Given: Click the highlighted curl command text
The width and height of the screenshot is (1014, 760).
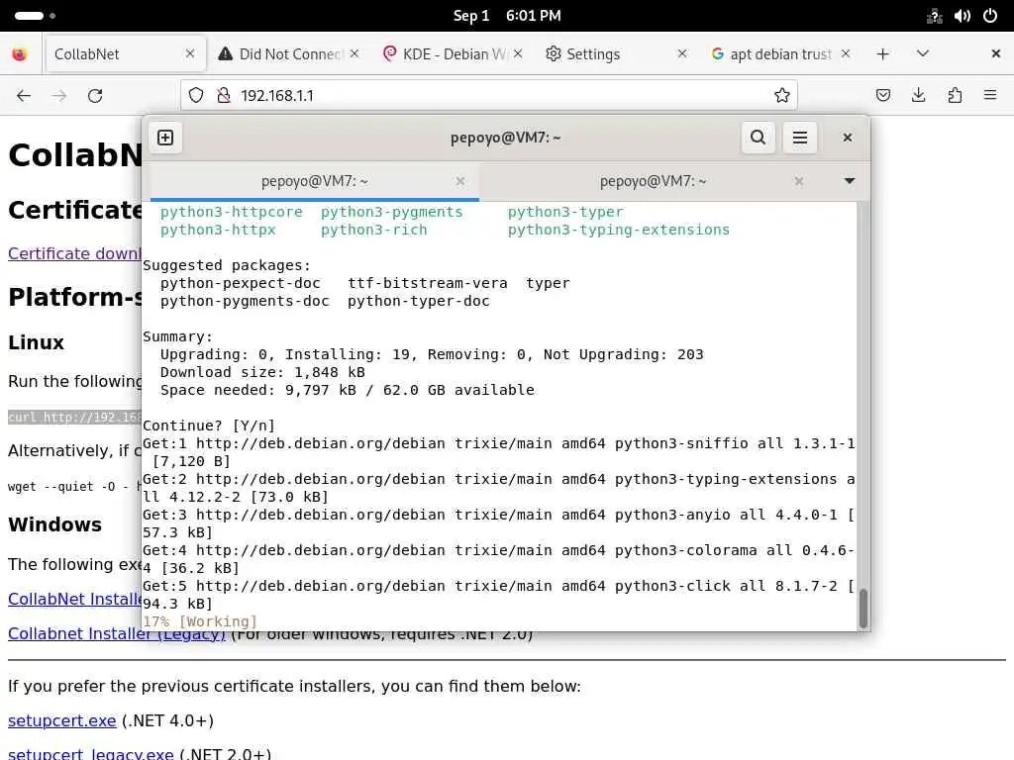Looking at the screenshot, I should pos(74,417).
